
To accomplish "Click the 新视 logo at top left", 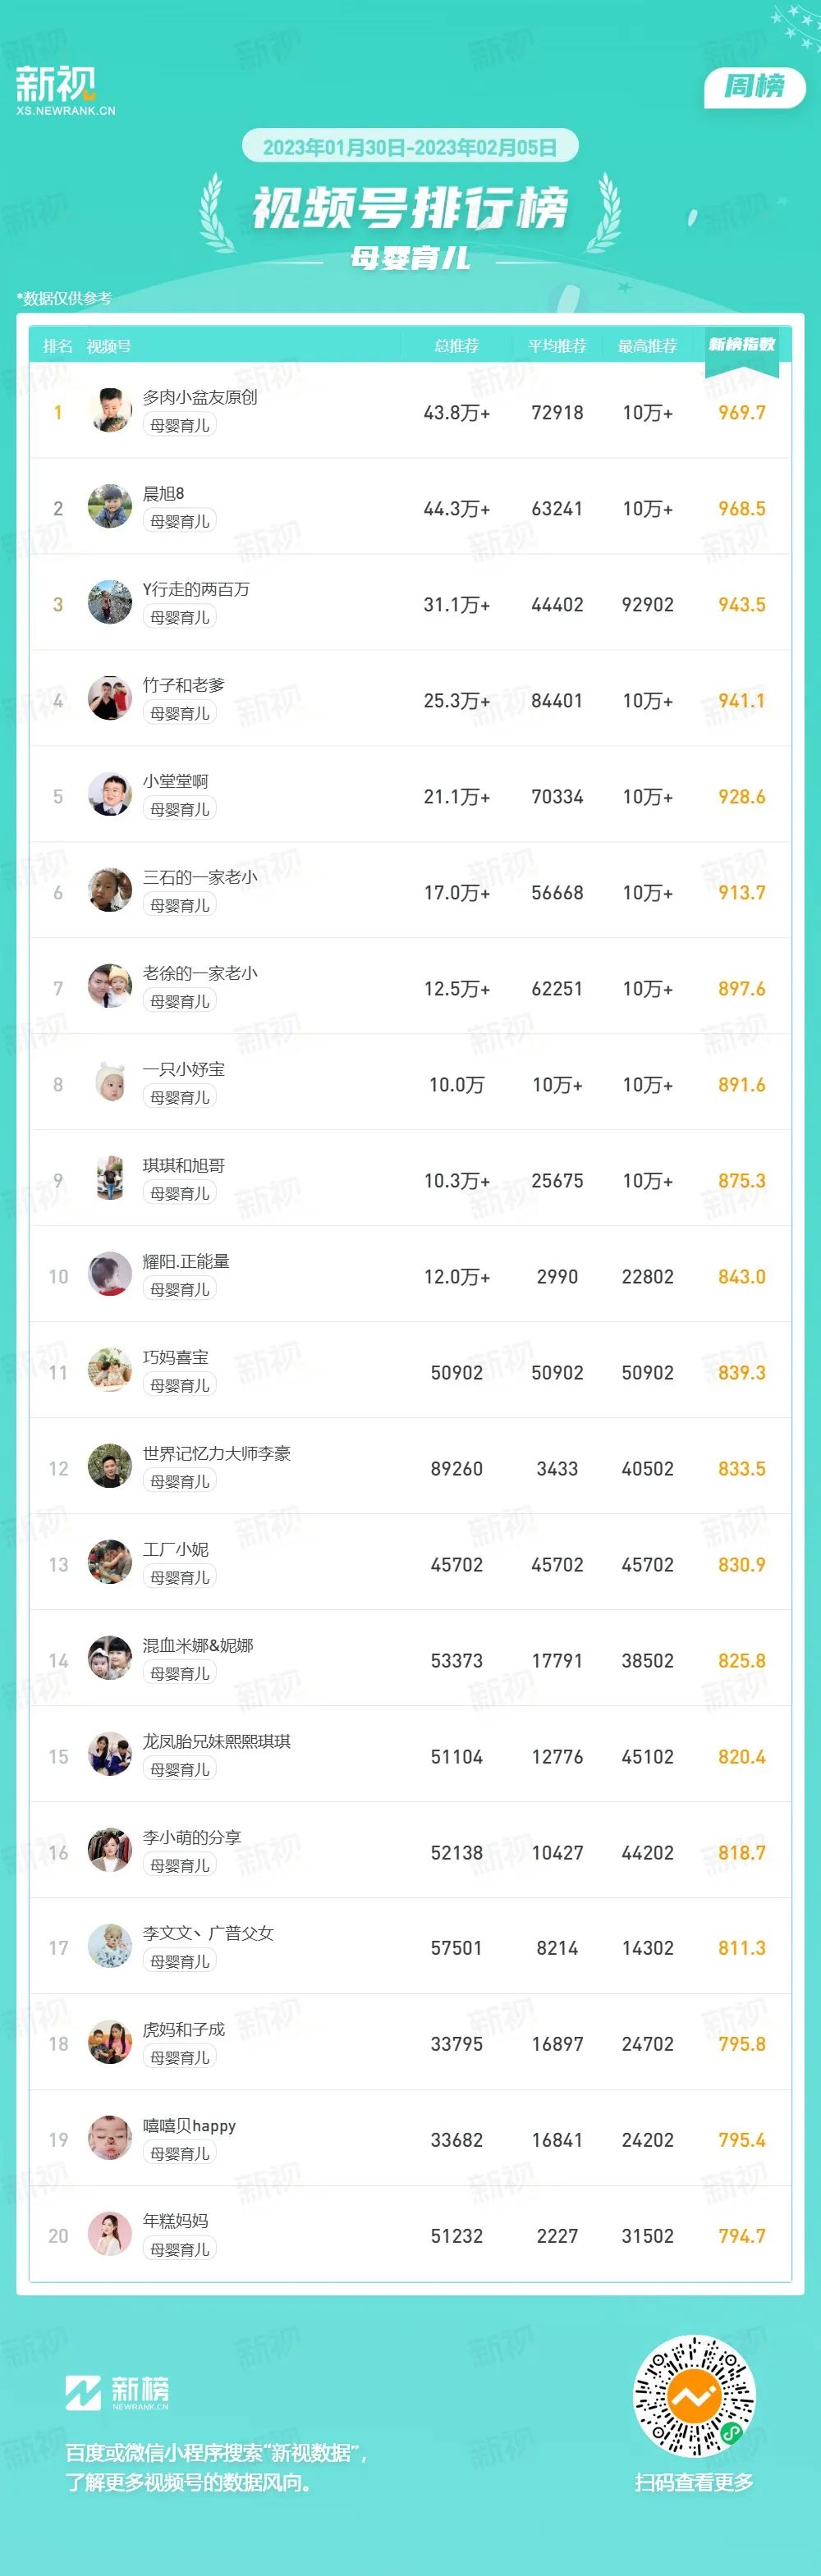I will [x=64, y=90].
